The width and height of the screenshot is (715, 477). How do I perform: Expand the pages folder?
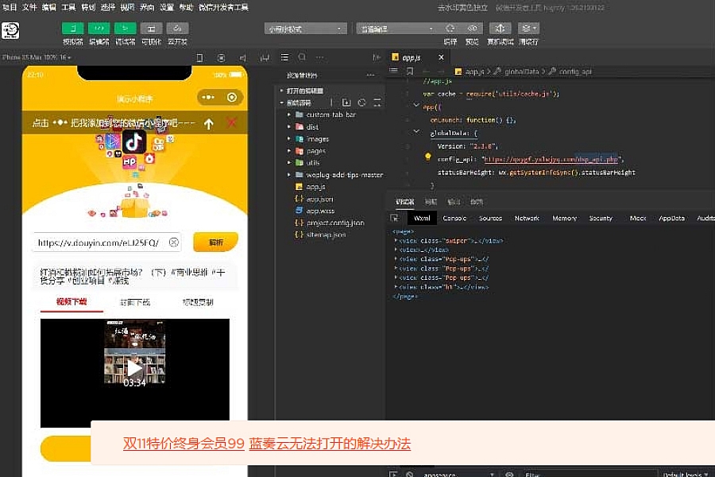(316, 150)
